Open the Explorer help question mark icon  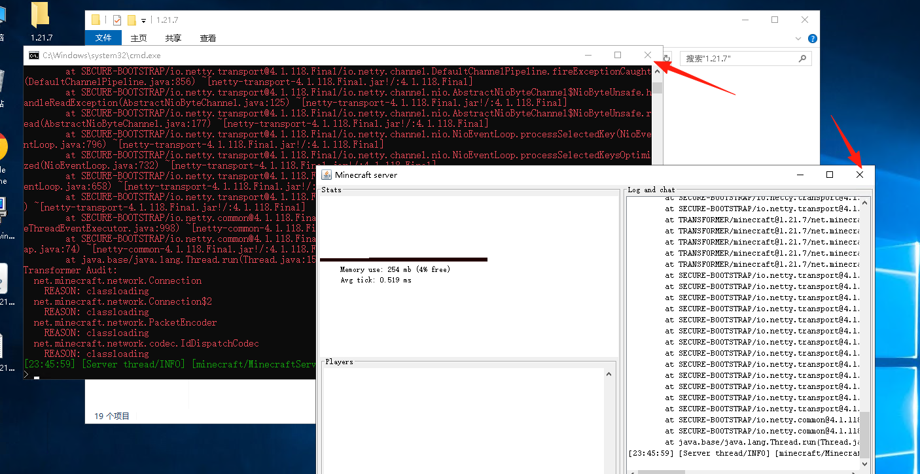tap(813, 39)
